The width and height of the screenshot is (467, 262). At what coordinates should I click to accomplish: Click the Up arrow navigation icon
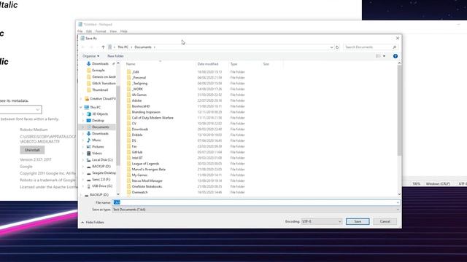[103, 47]
